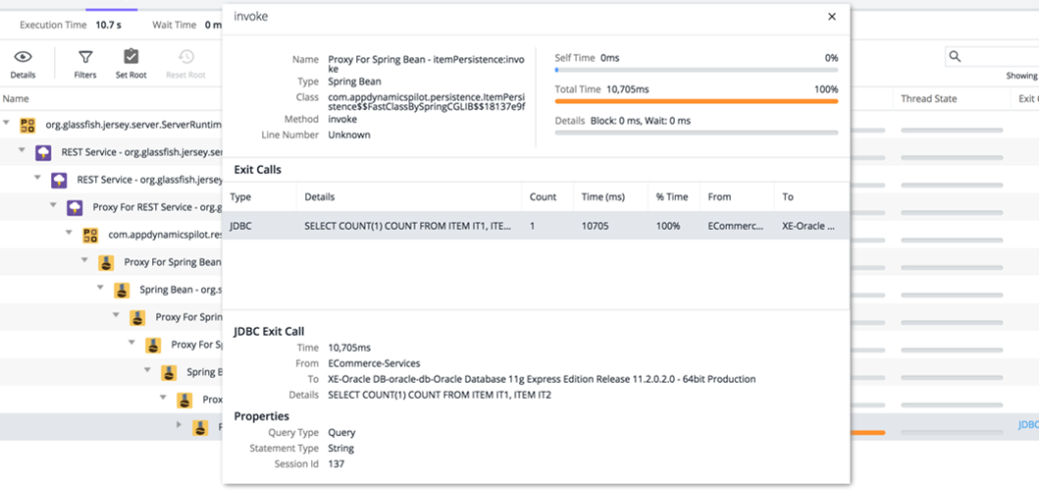Sort exit calls by Type column
The height and width of the screenshot is (491, 1039).
240,197
